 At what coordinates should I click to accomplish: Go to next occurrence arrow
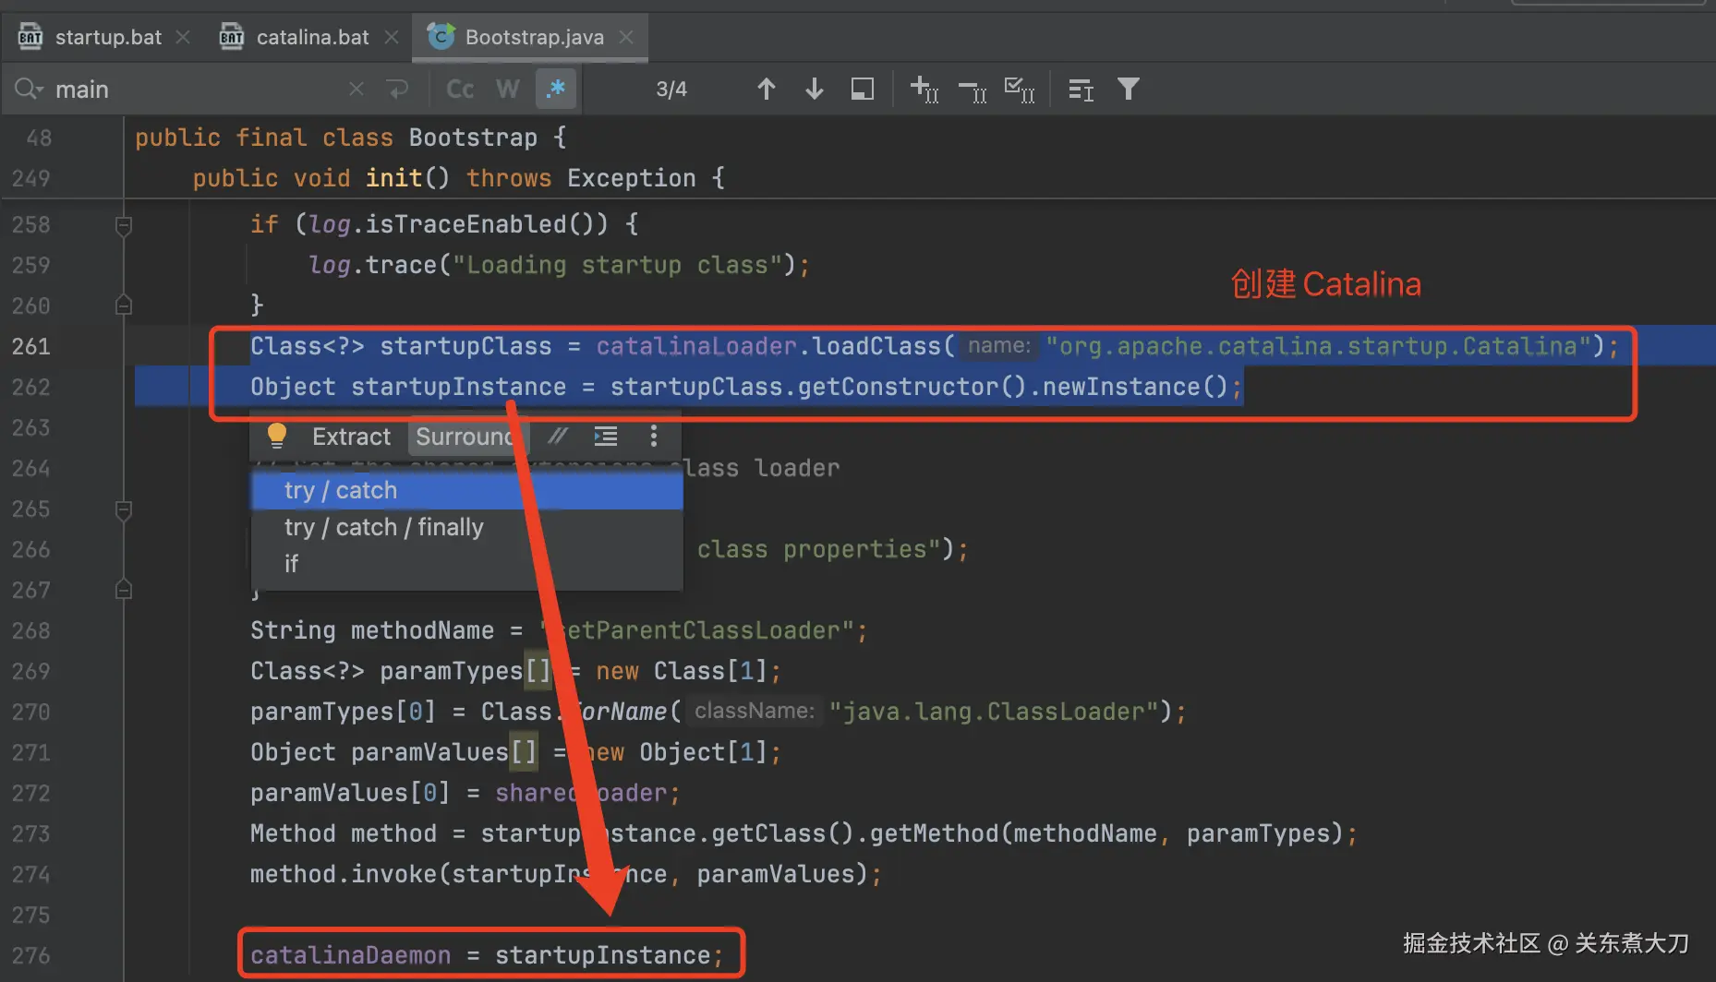click(814, 89)
